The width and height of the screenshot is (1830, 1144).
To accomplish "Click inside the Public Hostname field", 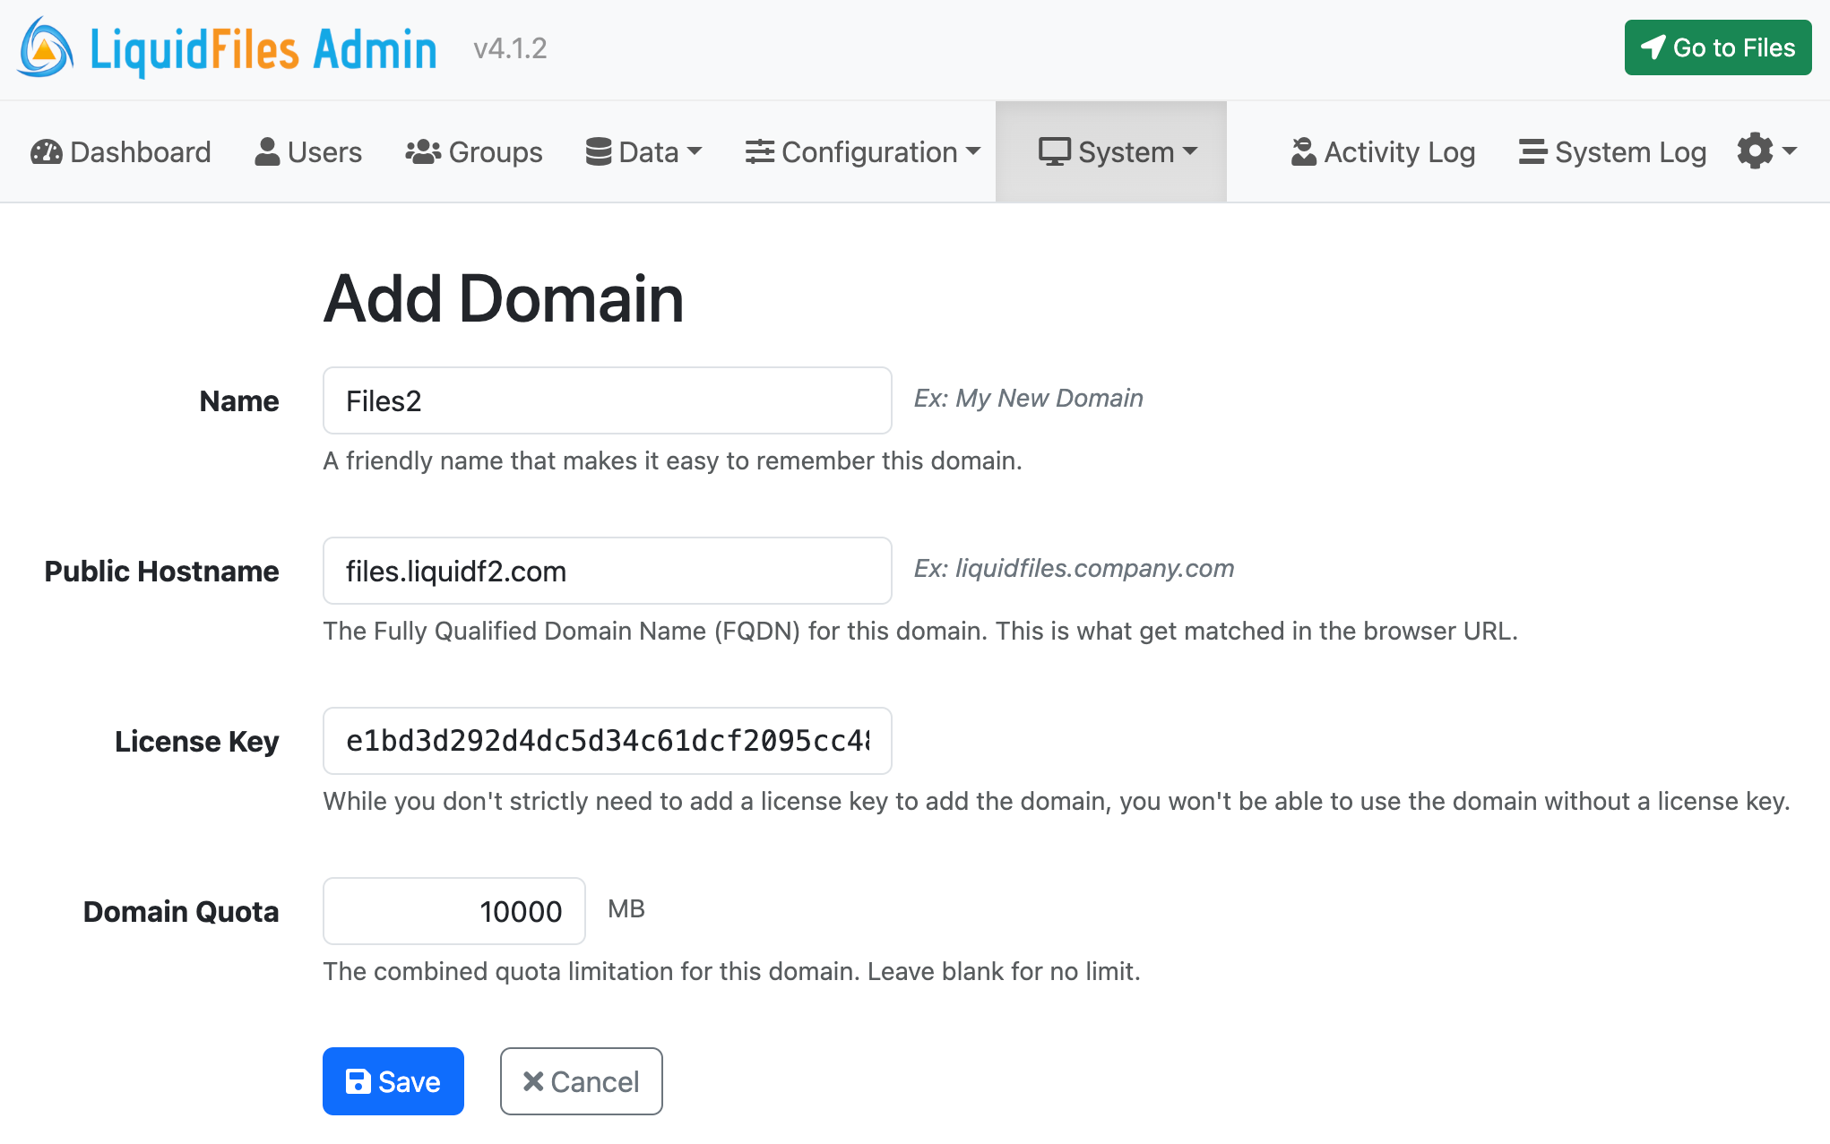I will (606, 571).
